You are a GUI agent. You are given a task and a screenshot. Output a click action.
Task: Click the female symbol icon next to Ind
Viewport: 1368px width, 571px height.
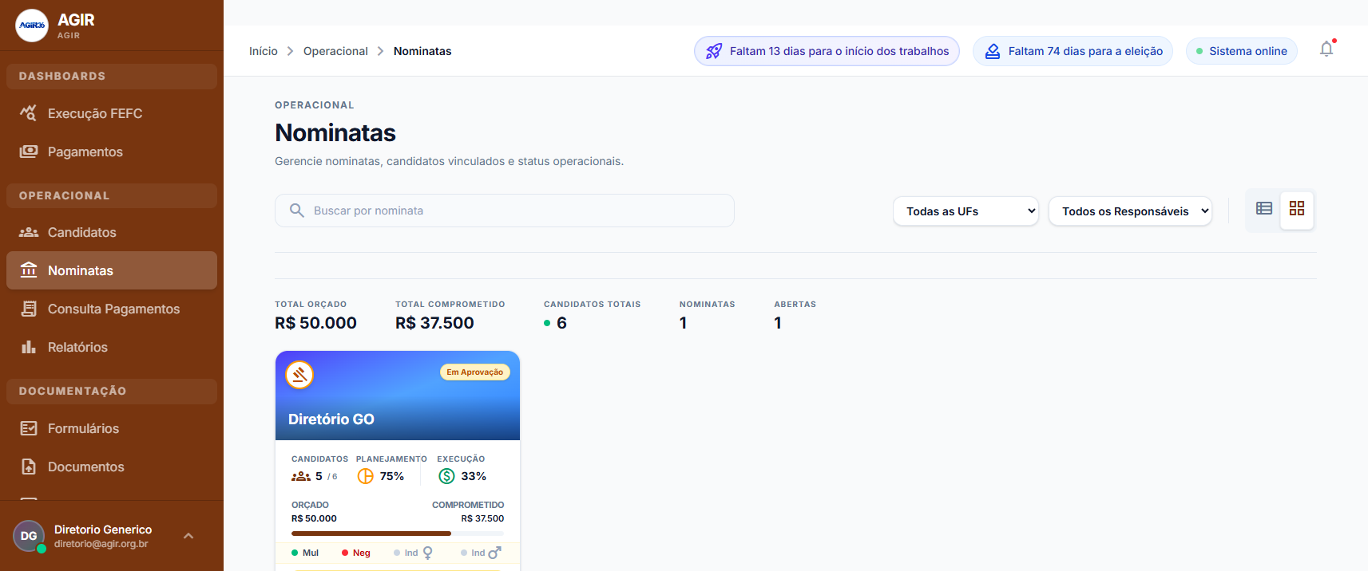(428, 553)
